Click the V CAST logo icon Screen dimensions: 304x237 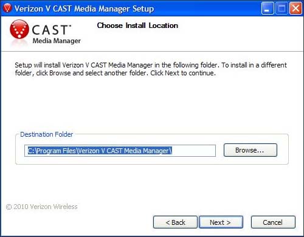(x=19, y=29)
